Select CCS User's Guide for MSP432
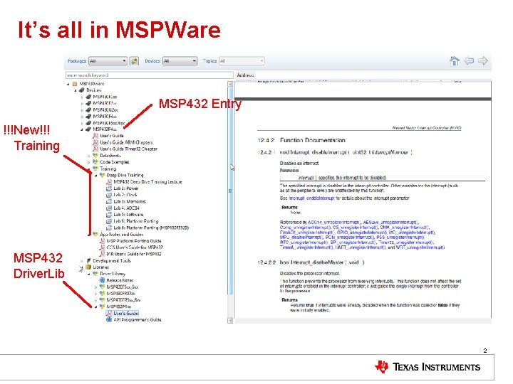Image resolution: width=513 pixels, height=384 pixels. click(135, 247)
